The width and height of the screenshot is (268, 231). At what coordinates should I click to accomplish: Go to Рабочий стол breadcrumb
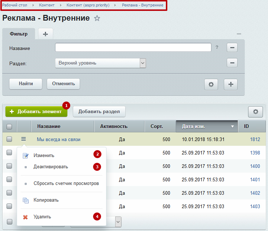click(x=15, y=5)
